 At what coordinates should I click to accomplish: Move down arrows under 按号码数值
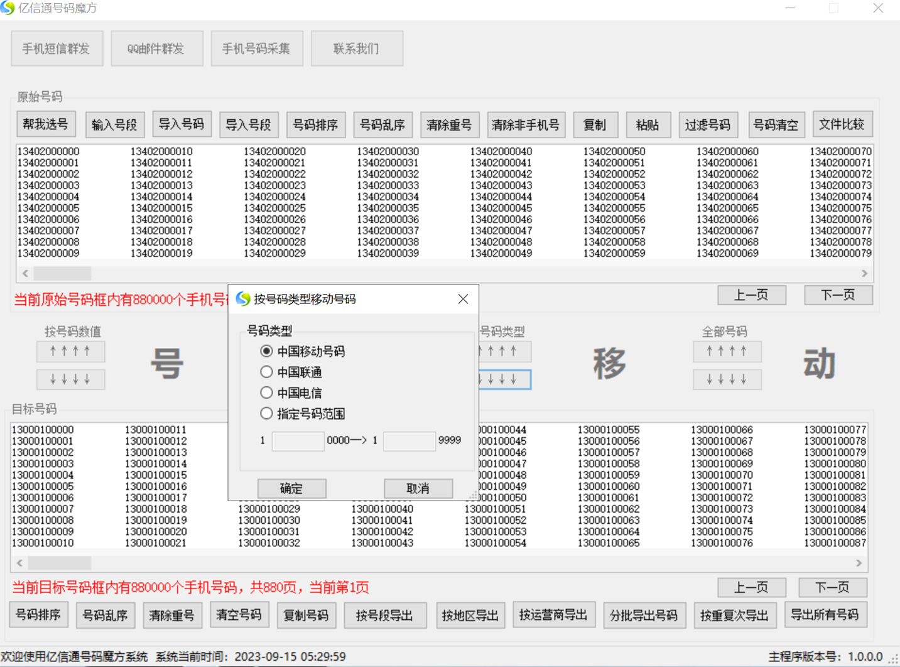pyautogui.click(x=70, y=379)
